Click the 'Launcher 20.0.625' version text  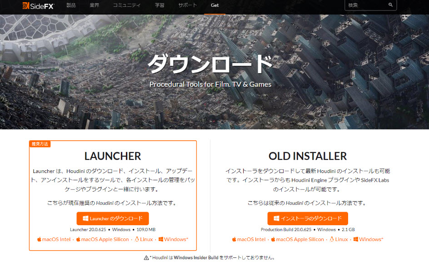[x=88, y=229]
